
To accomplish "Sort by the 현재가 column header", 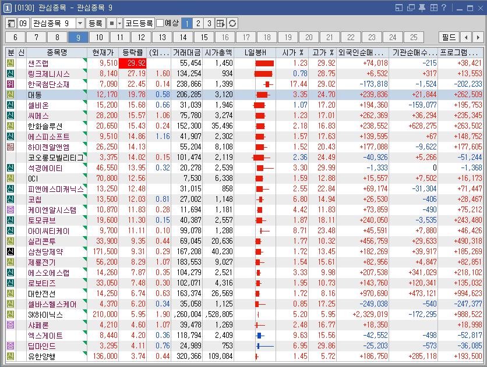I will tap(103, 52).
